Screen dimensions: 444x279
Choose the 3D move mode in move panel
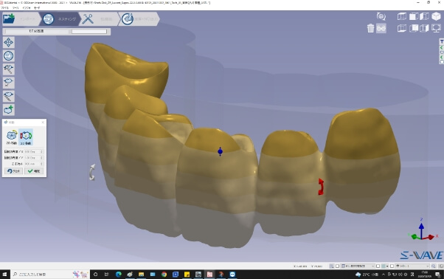pos(26,137)
